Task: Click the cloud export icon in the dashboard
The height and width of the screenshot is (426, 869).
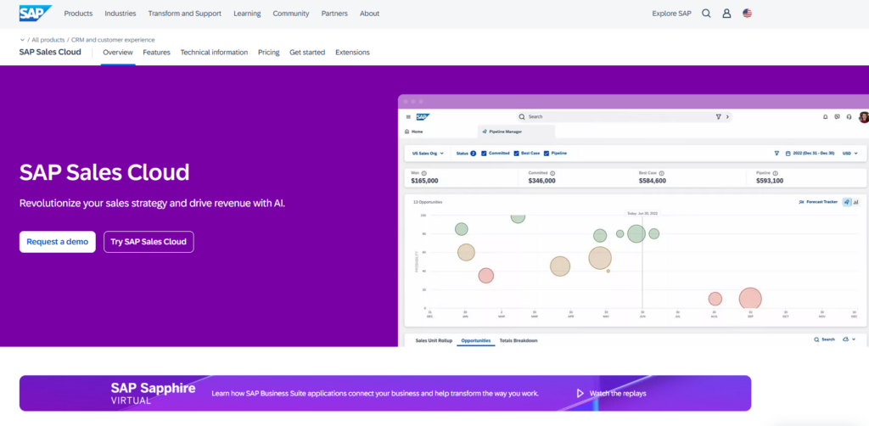Action: (x=845, y=339)
